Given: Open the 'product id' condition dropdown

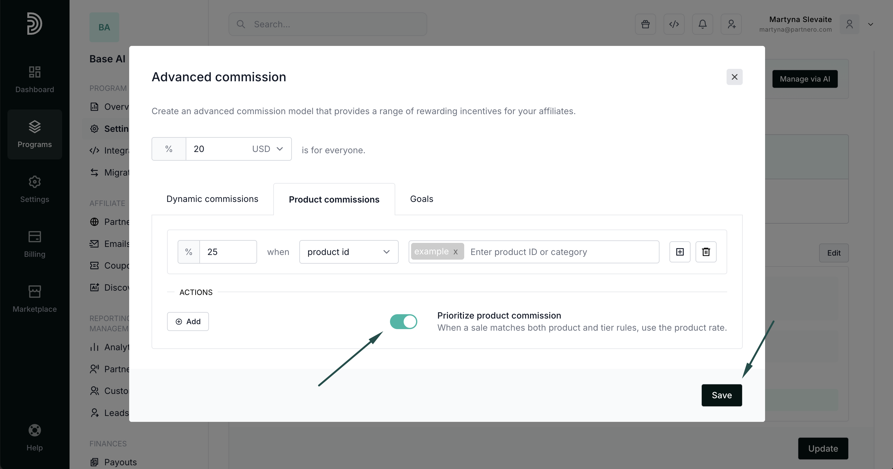Looking at the screenshot, I should tap(348, 252).
